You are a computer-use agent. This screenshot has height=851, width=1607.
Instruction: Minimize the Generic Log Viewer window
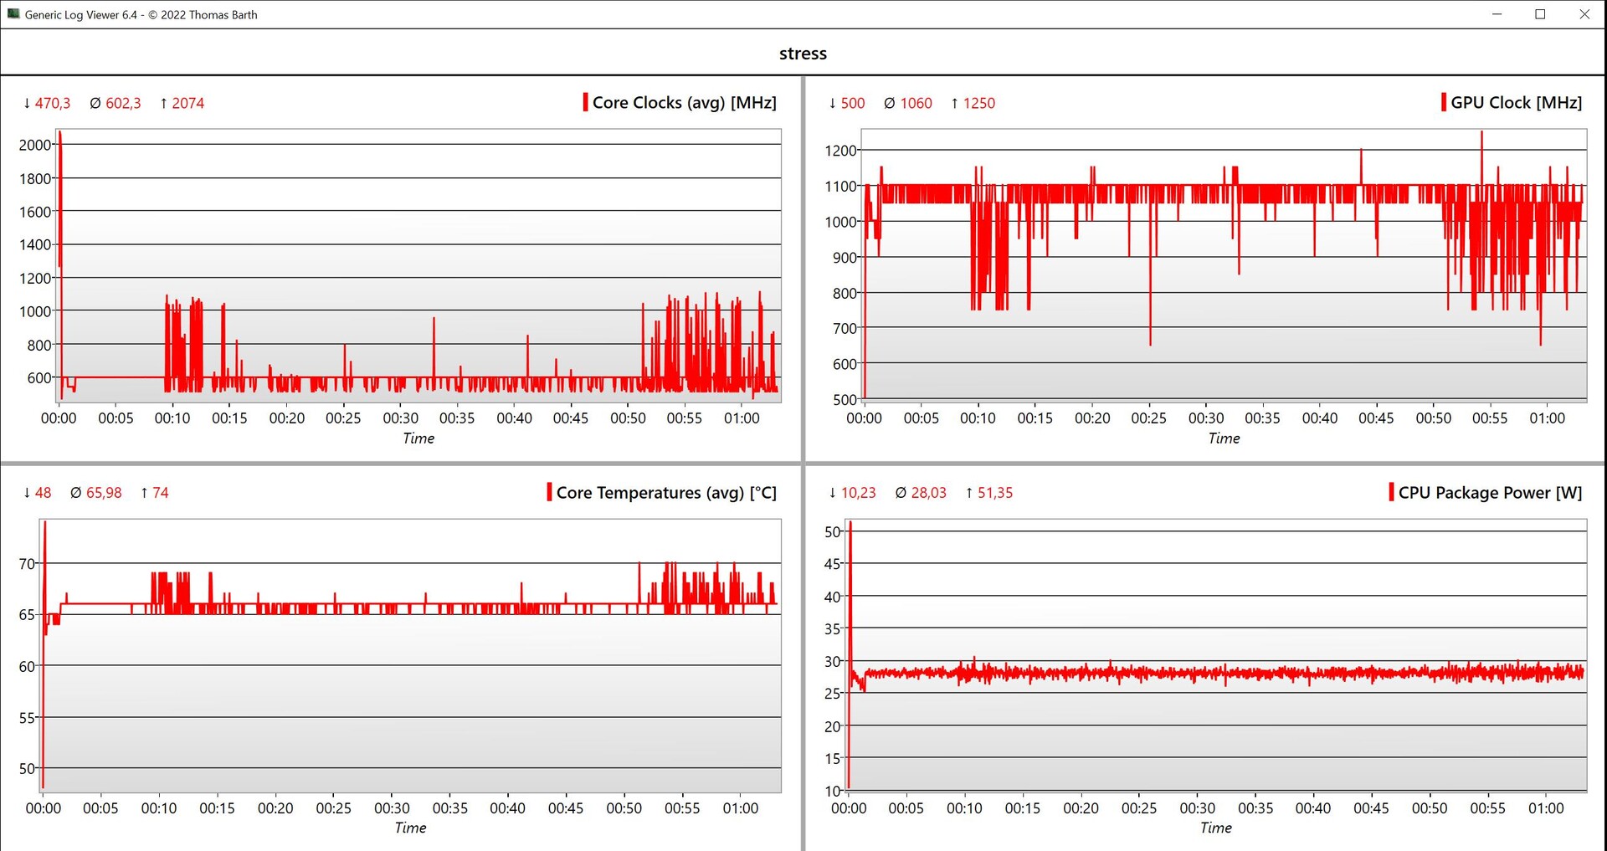pos(1497,14)
